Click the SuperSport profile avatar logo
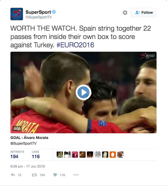The height and width of the screenshot is (186, 167). 17,14
